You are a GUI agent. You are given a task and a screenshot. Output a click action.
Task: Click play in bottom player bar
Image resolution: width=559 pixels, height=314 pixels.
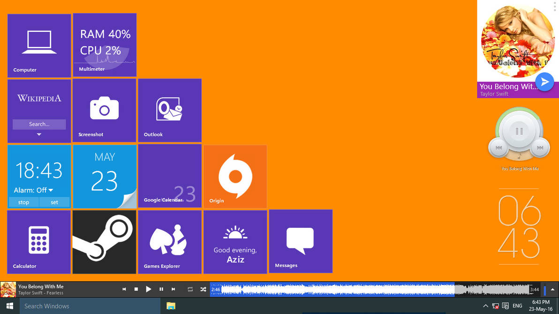(x=149, y=290)
